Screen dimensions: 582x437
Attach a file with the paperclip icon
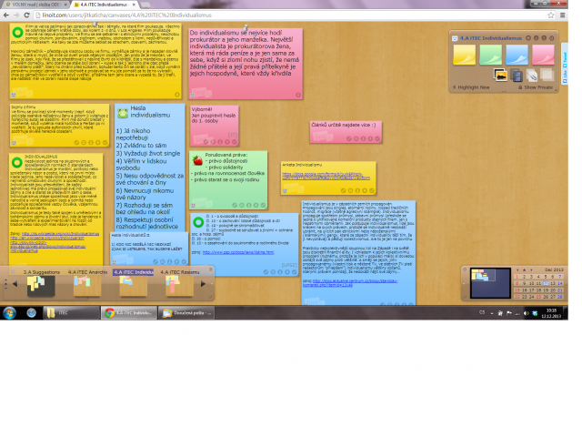(531, 76)
